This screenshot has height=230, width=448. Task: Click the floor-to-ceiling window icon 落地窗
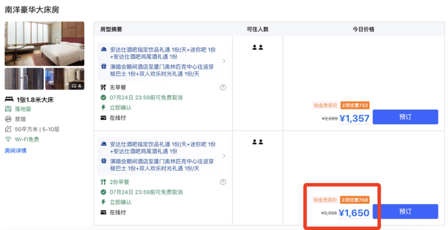point(8,109)
